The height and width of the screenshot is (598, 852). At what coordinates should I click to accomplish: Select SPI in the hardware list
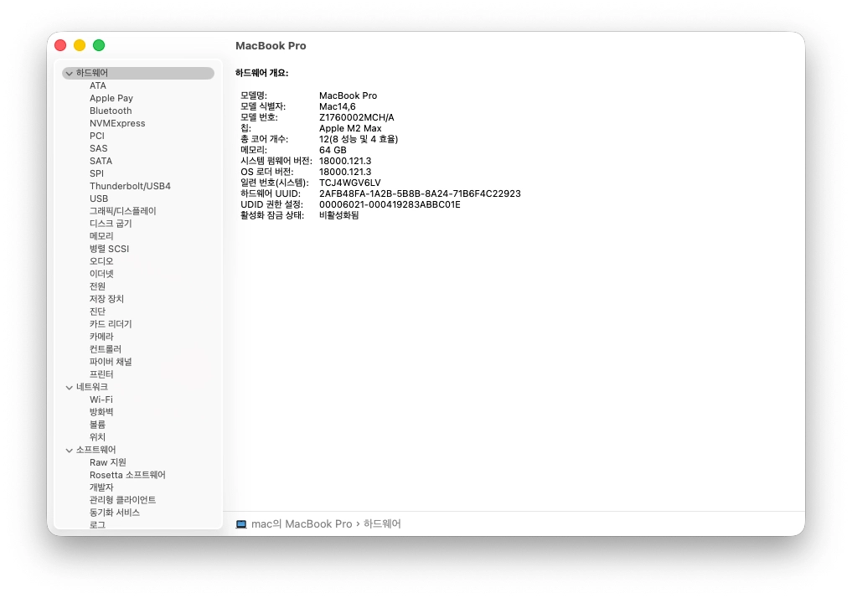tap(96, 173)
